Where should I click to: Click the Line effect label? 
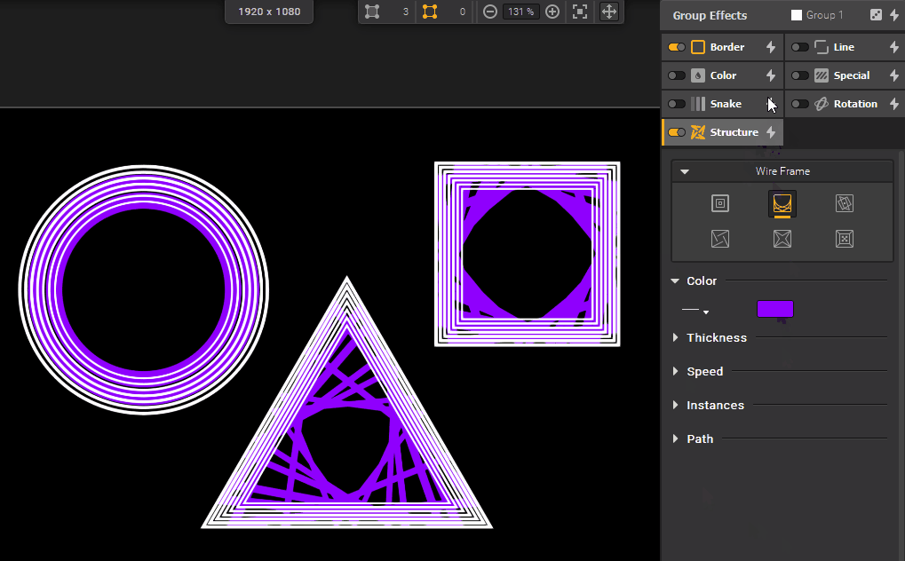[x=844, y=47]
